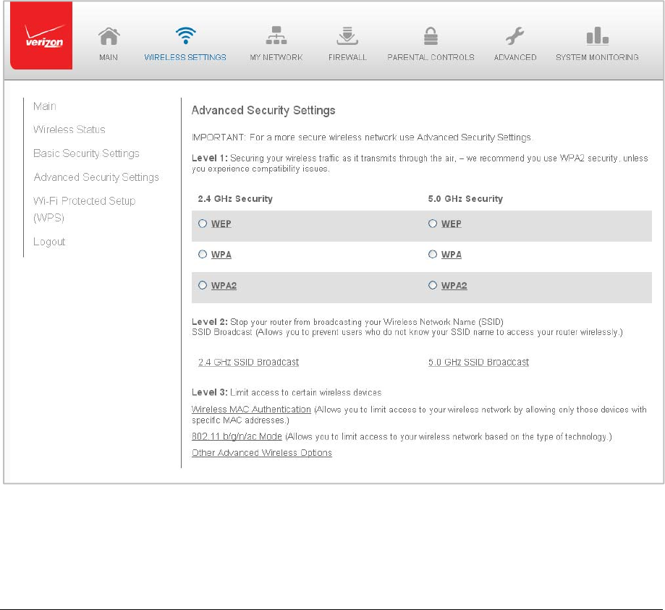Open the 2.4 GHz SSID Broadcast link

pyautogui.click(x=248, y=363)
